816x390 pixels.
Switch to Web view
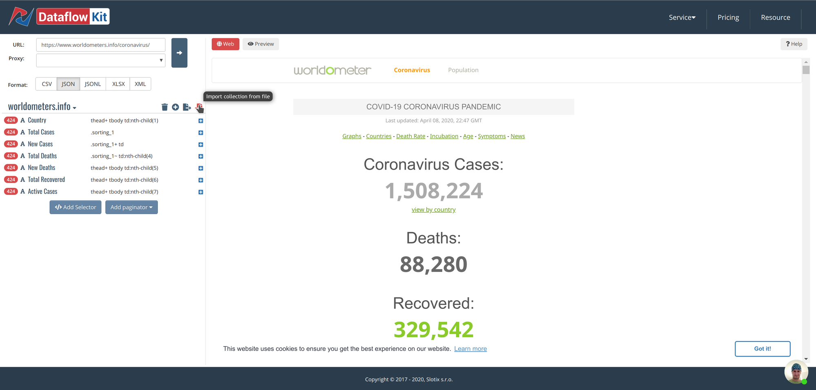point(226,44)
